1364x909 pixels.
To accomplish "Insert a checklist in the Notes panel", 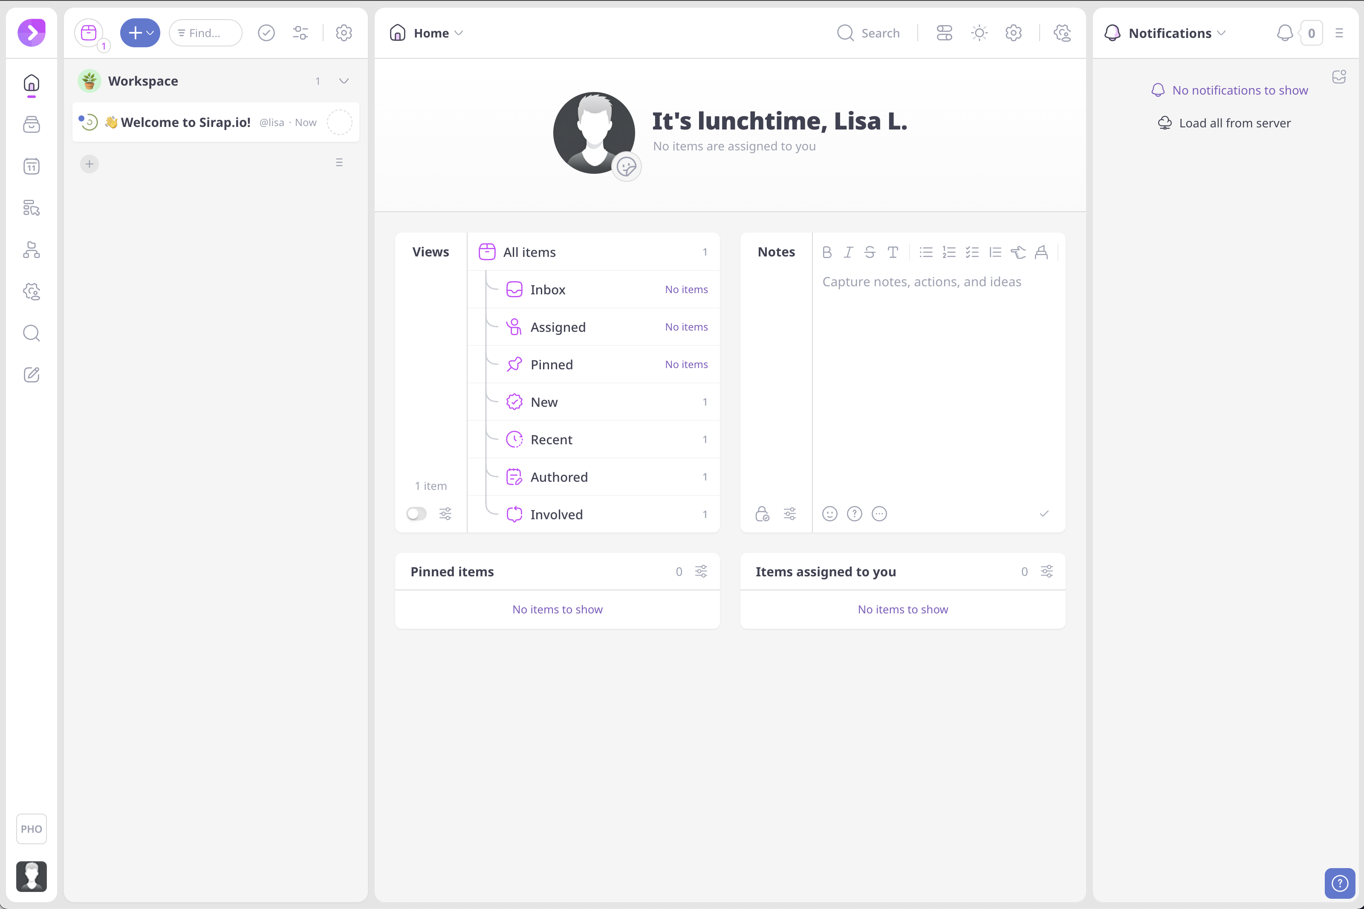I will [x=973, y=252].
